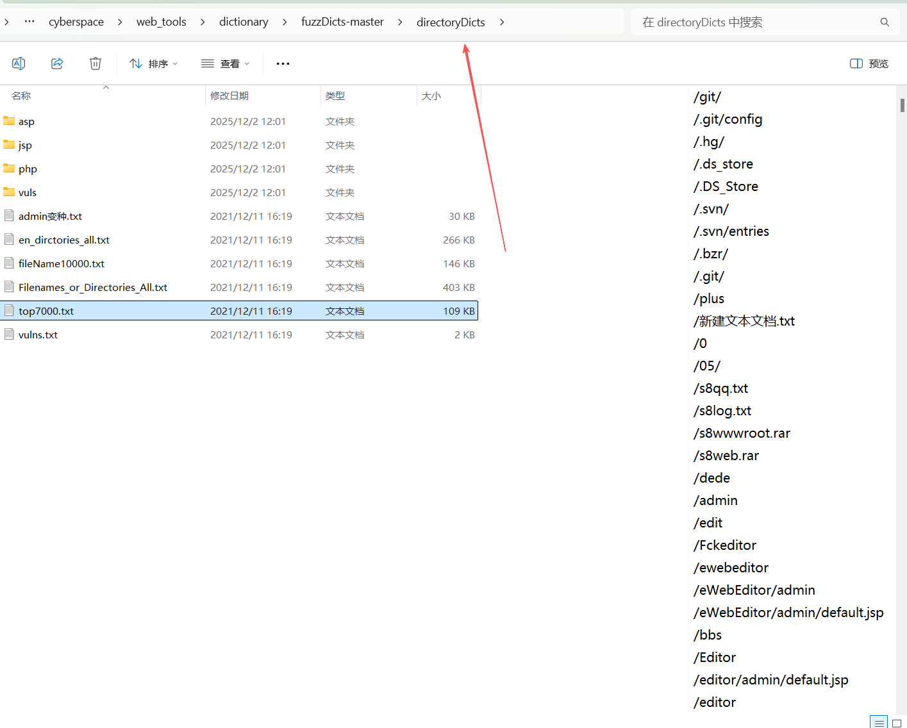Screen dimensions: 907x728
Task: Expand the chevron after directoryDicts breadcrumb
Action: (502, 22)
